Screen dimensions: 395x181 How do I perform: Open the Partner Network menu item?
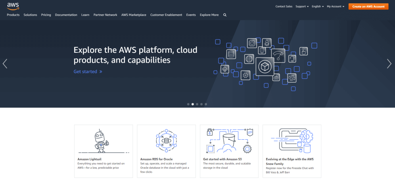coord(105,15)
